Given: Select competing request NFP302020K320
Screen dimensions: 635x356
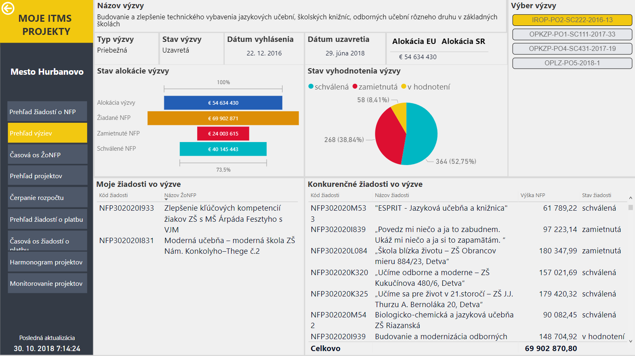Looking at the screenshot, I should 339,272.
